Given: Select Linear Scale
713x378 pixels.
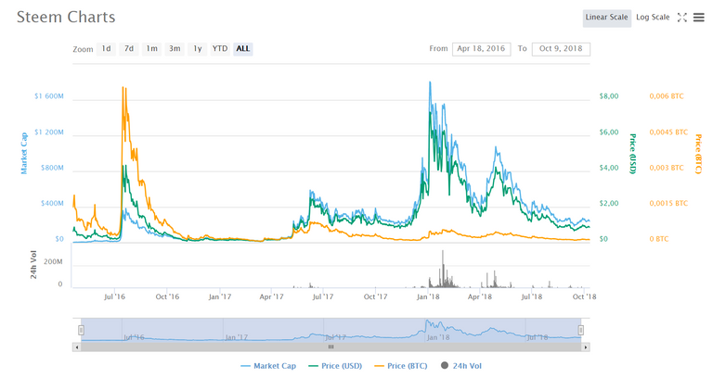Looking at the screenshot, I should [607, 17].
